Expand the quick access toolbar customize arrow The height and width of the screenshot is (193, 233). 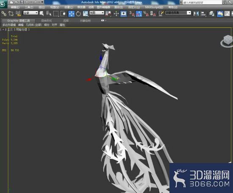[x=42, y=2]
